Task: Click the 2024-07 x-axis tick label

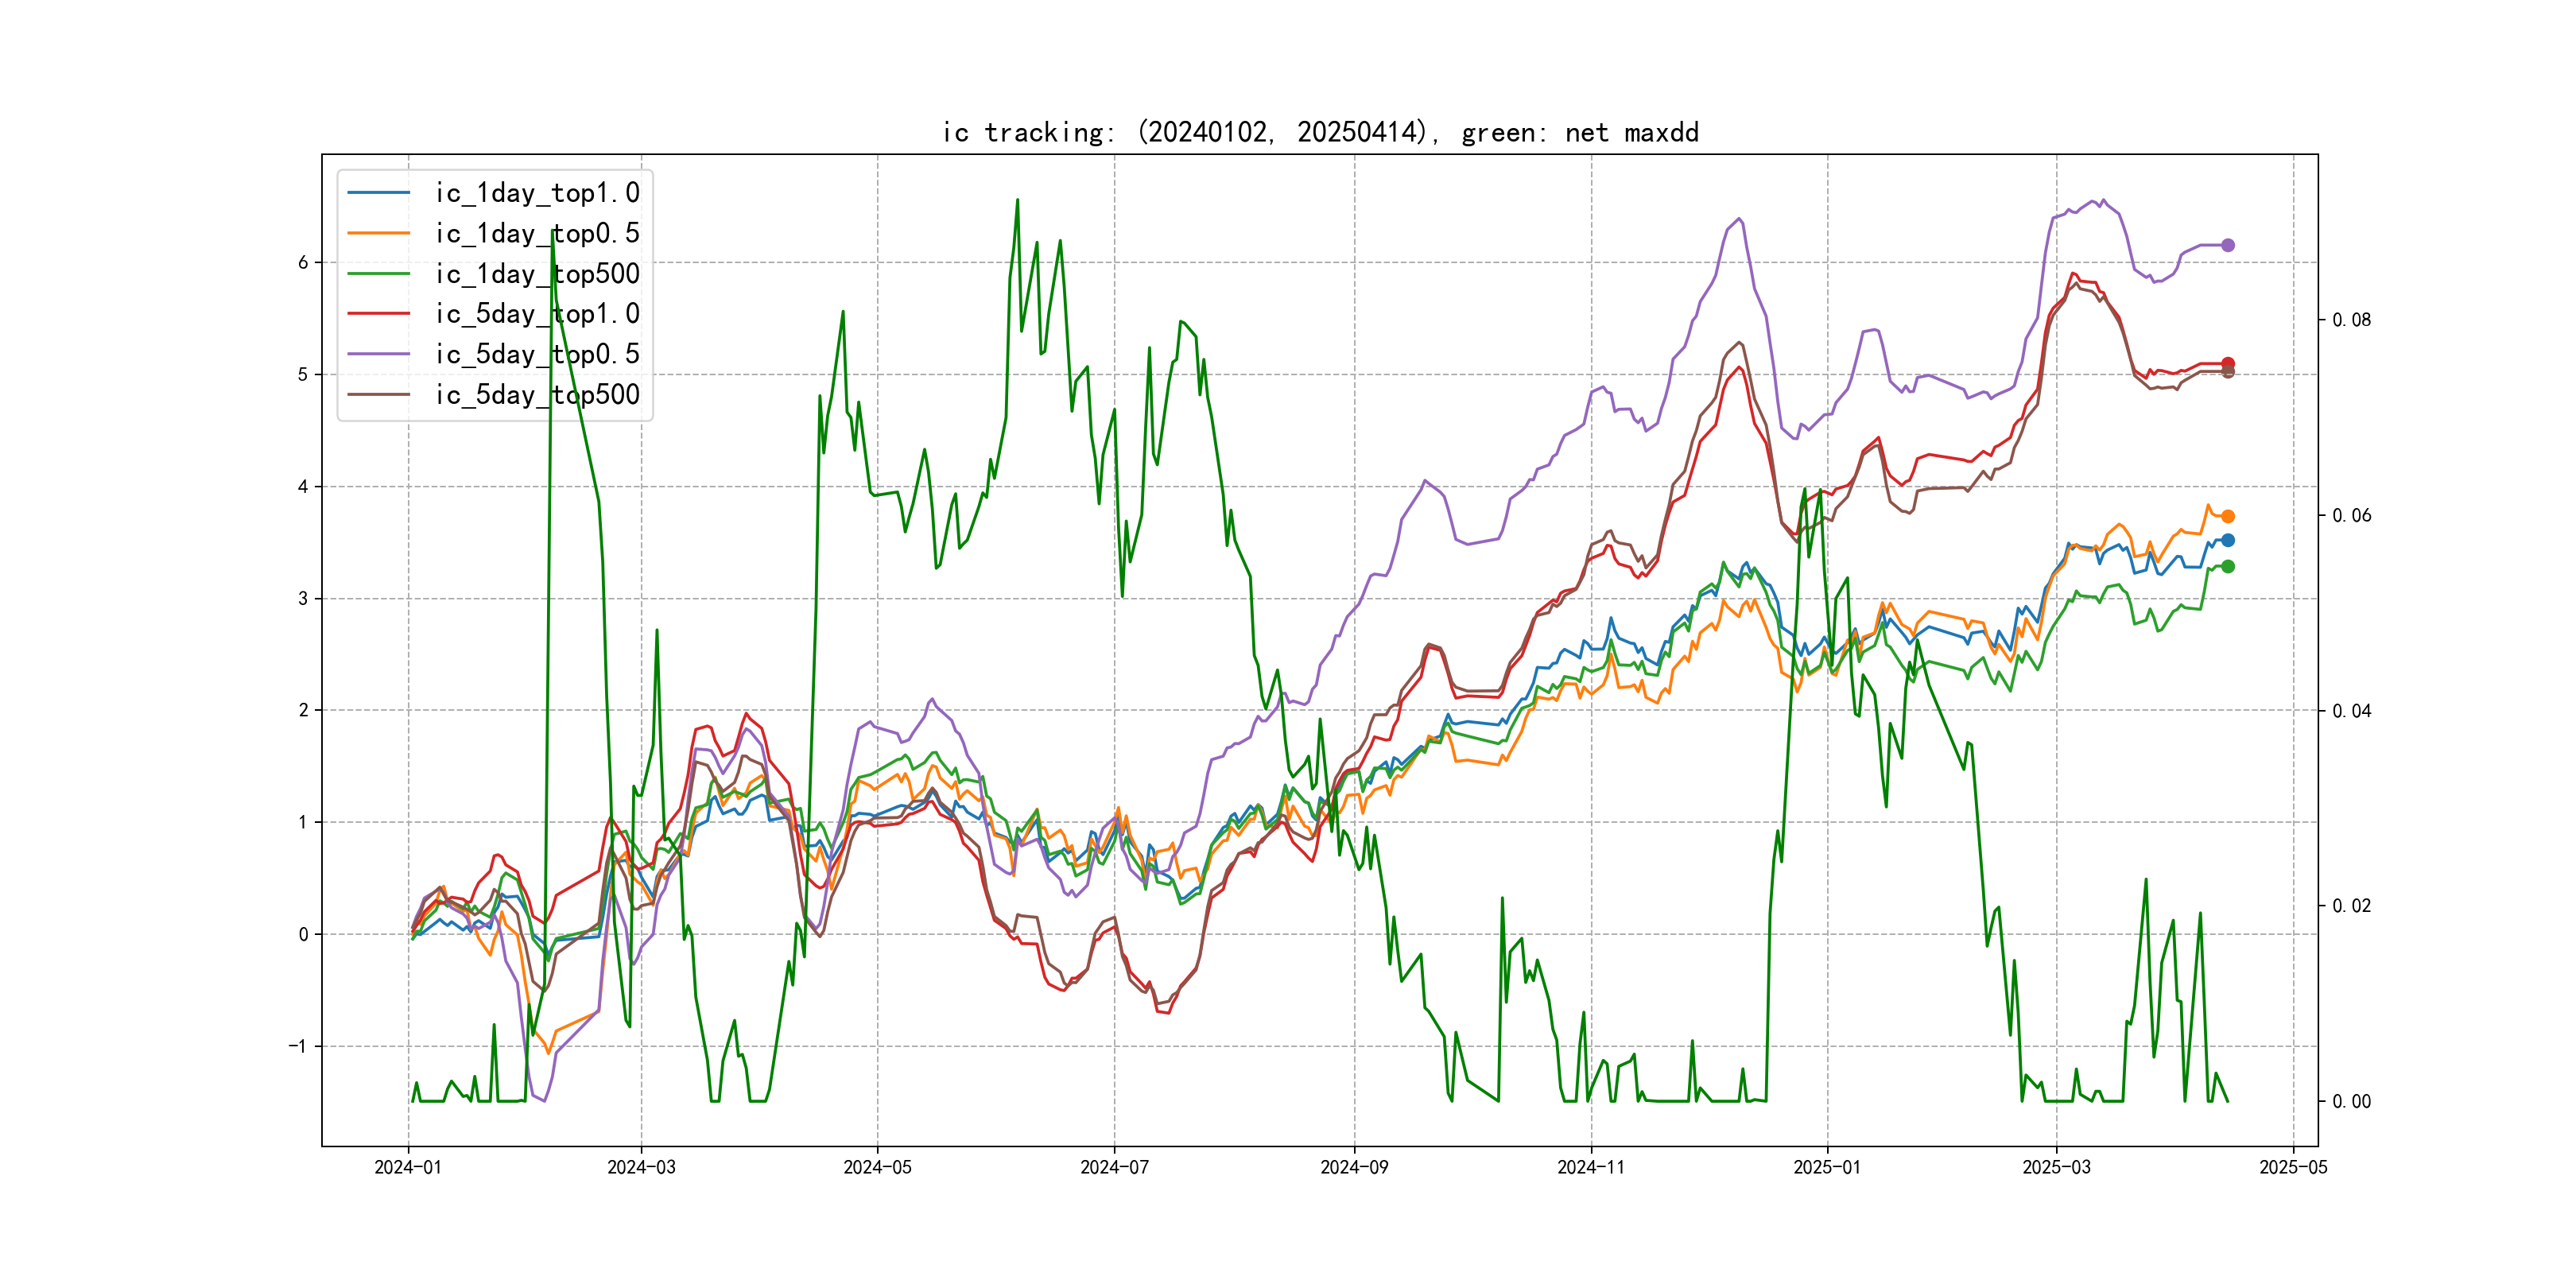Action: click(x=1114, y=1167)
